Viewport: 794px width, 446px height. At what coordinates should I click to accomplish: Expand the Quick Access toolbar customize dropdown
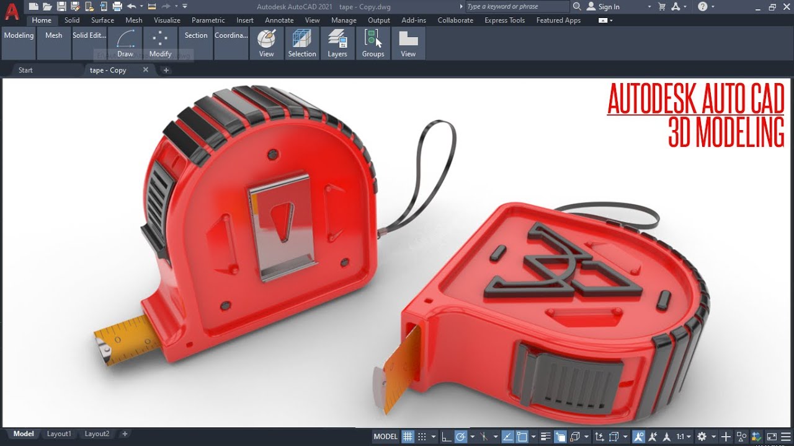tap(185, 6)
